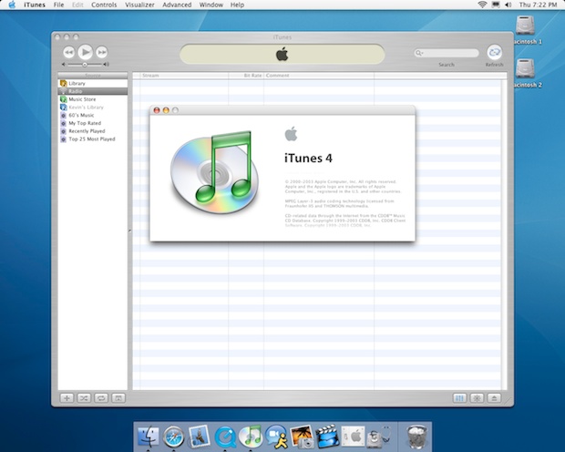Viewport: 565px width, 452px height.
Task: Select Kevin's Library shared source
Action: click(x=93, y=107)
